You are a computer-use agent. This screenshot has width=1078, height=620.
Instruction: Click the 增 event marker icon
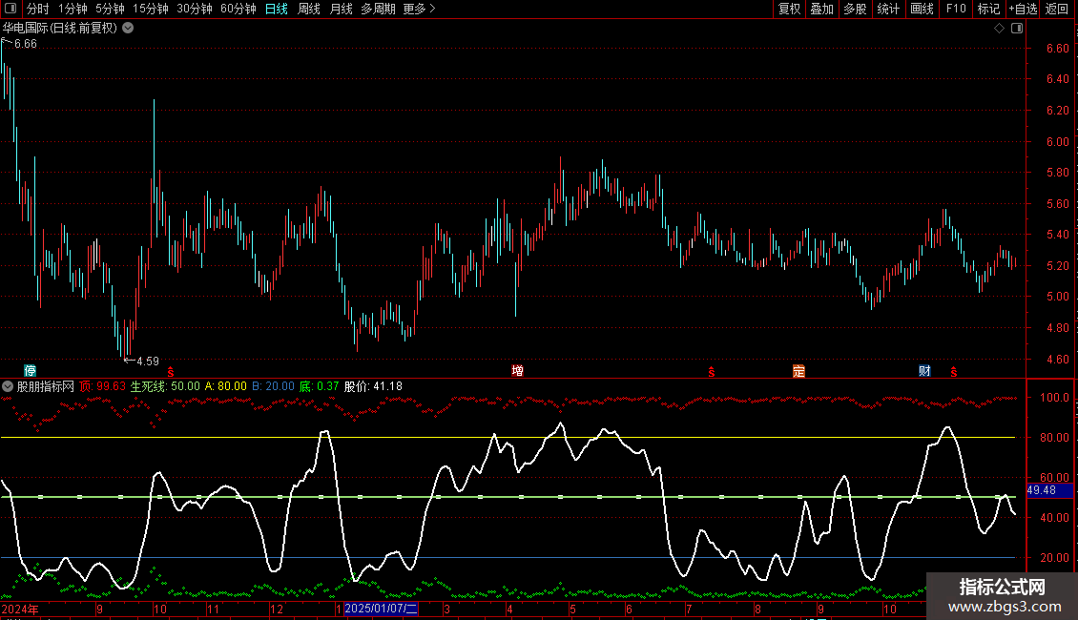517,371
